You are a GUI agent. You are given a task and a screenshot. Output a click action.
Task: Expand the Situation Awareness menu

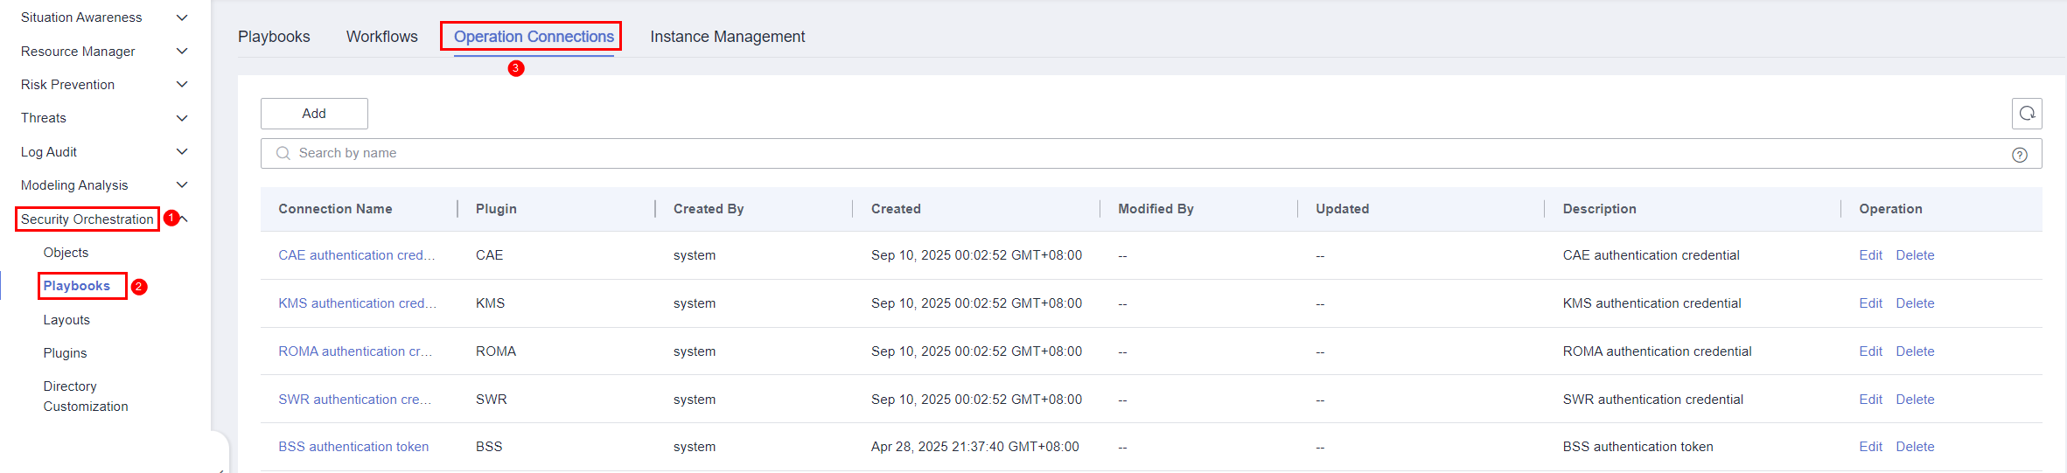(182, 17)
